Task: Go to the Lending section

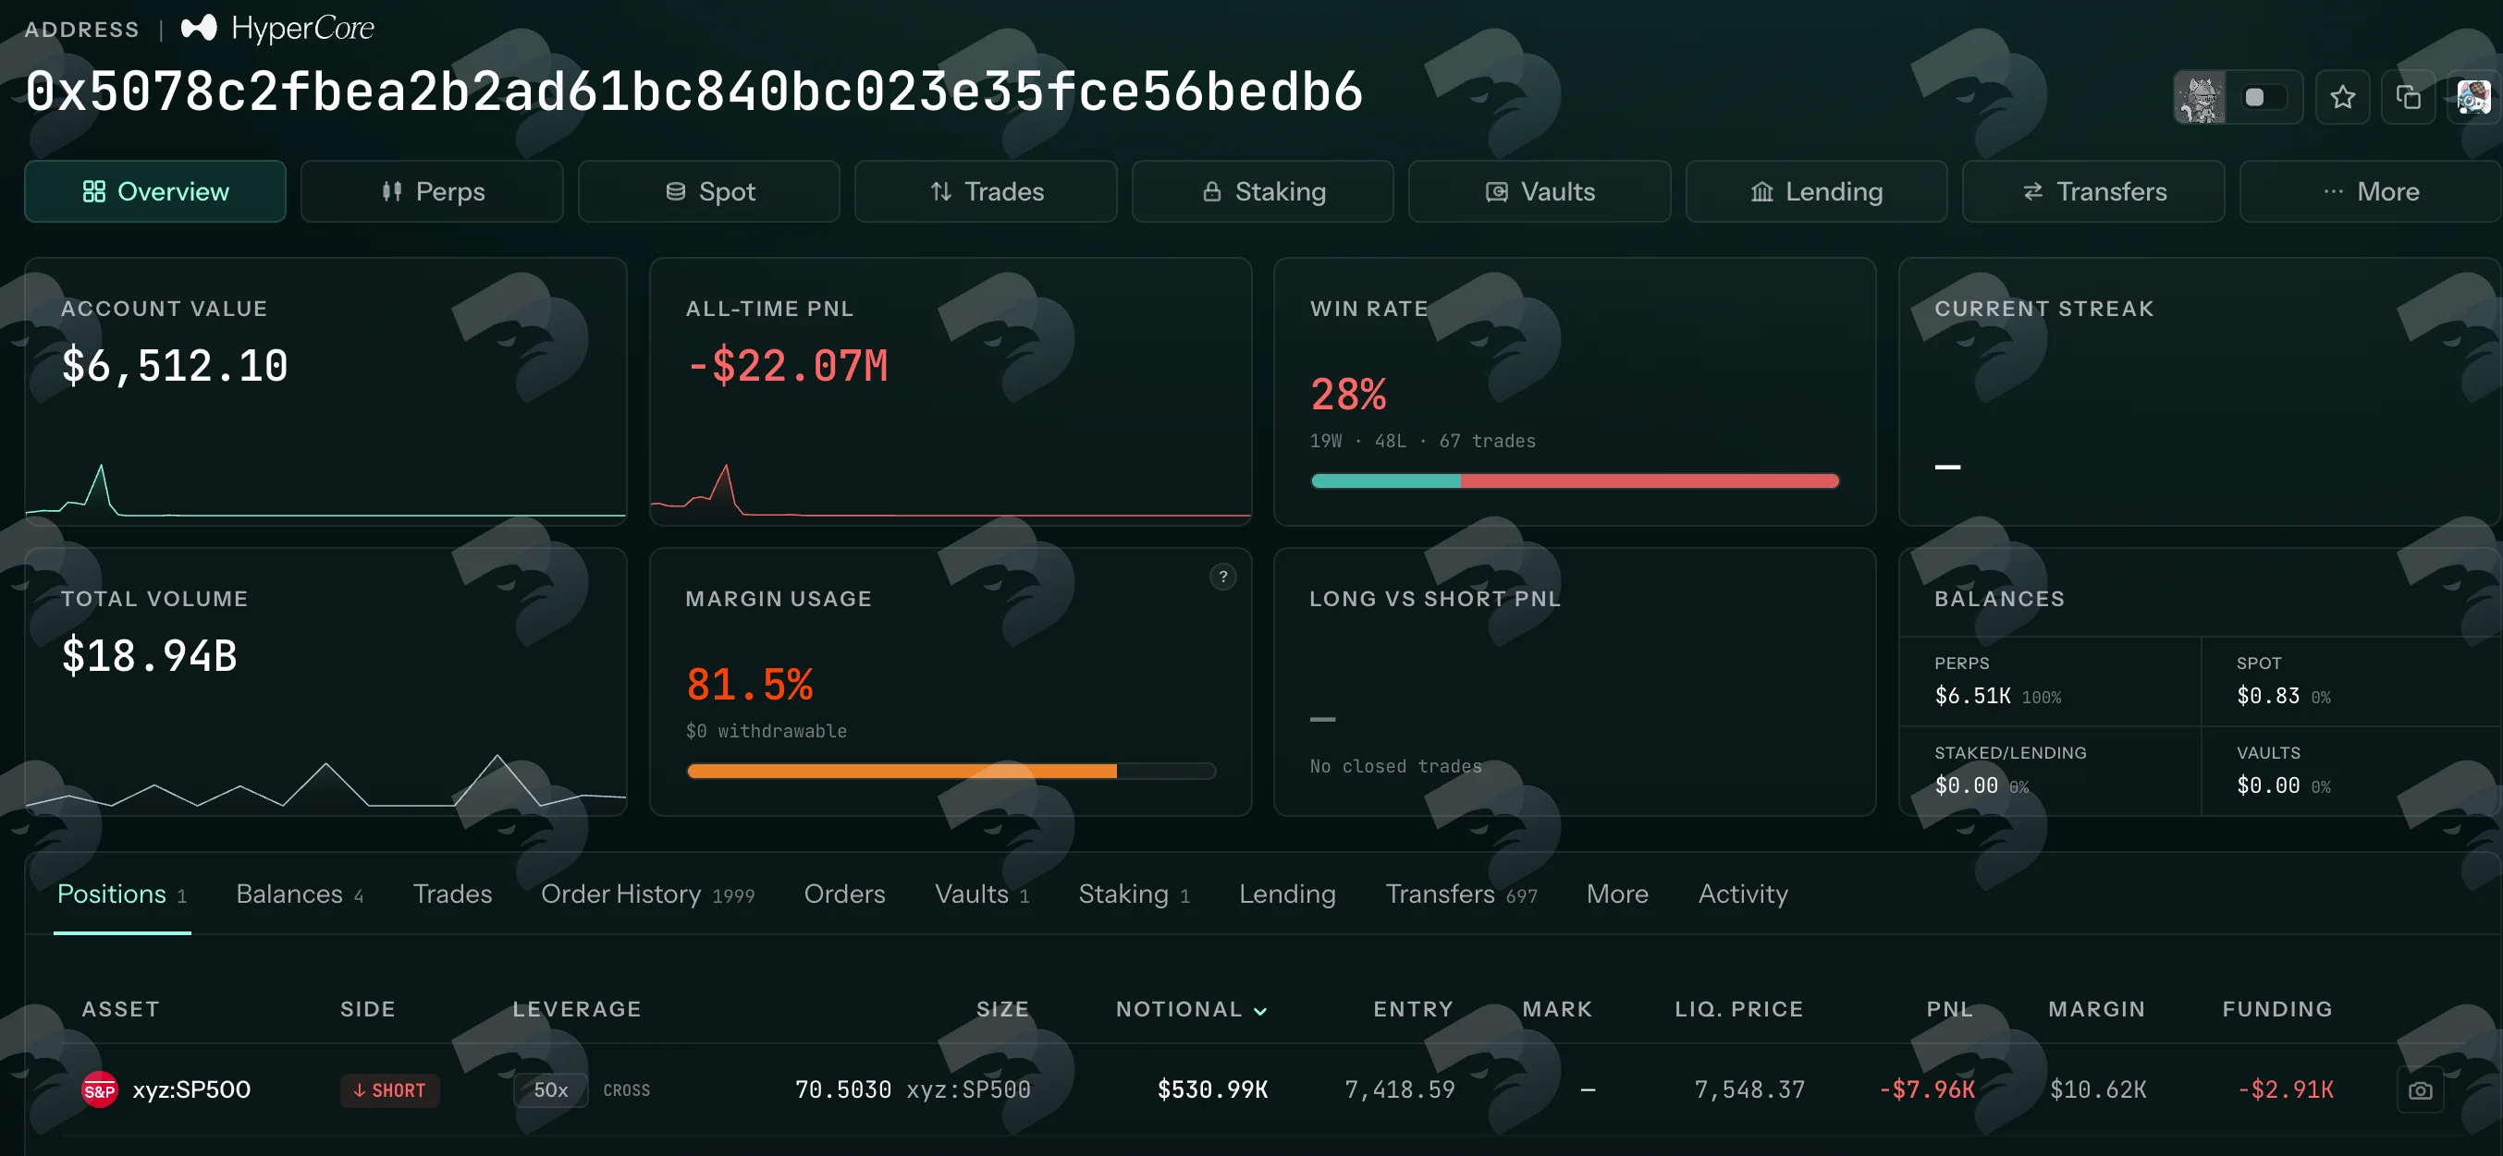Action: pyautogui.click(x=1816, y=191)
